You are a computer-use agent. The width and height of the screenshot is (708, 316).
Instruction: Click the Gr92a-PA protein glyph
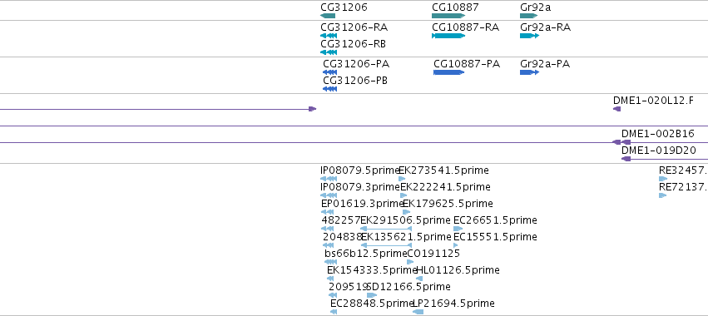(x=530, y=72)
